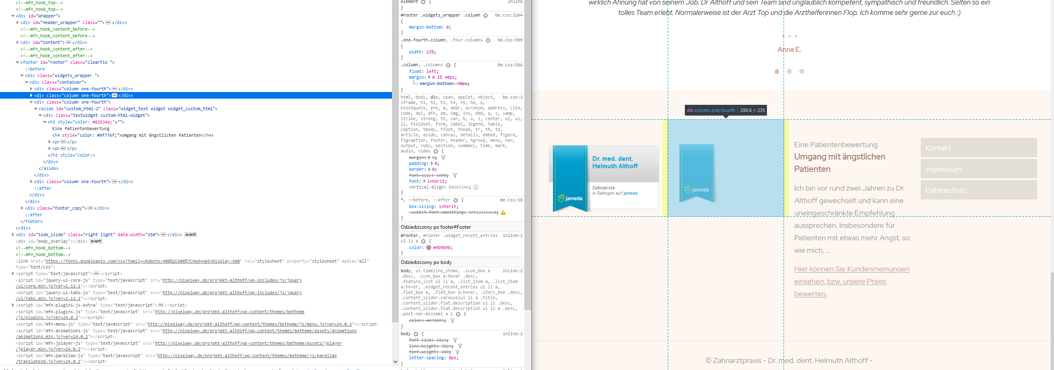Image resolution: width=1054 pixels, height=370 pixels.
Task: Collapse the div id Wrapper node
Action: pos(13,16)
